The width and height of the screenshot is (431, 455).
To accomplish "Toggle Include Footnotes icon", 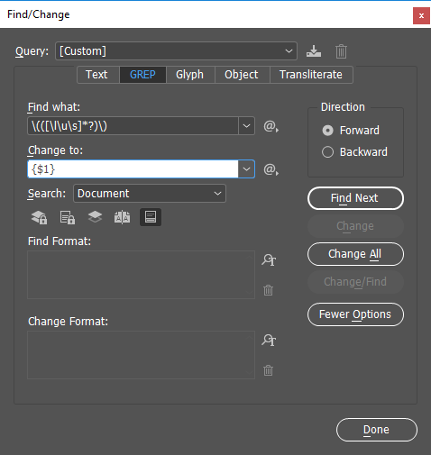I will click(x=151, y=217).
